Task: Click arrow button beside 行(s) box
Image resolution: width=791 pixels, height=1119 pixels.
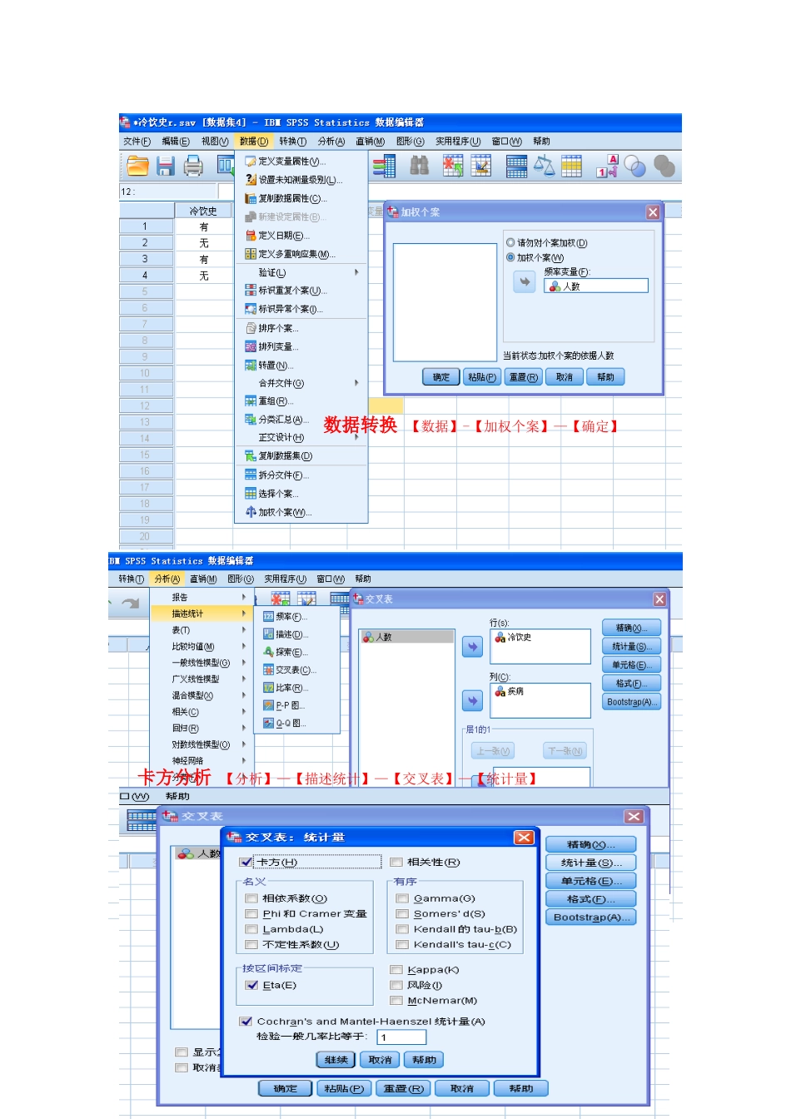Action: pos(472,647)
